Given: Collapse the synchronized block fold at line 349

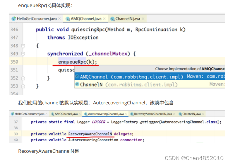Looking at the screenshot, I should click(x=23, y=54).
